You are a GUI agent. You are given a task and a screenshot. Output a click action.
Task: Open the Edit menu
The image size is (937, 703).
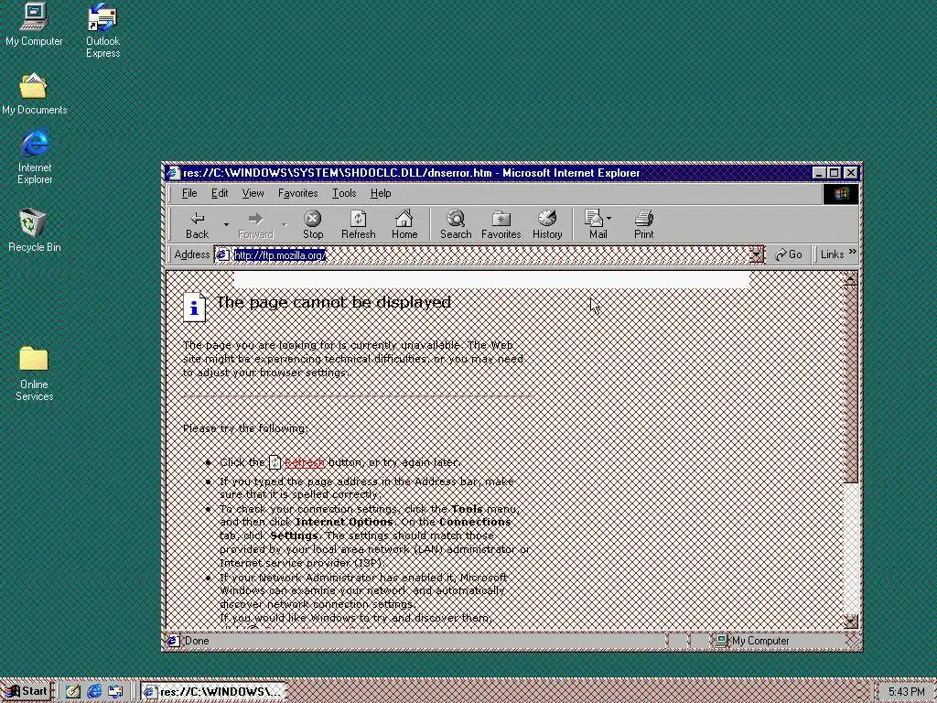click(220, 193)
